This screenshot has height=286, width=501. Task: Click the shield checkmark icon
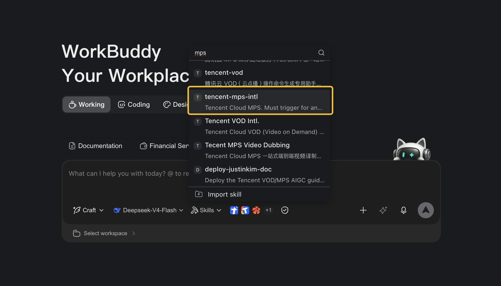(x=285, y=210)
